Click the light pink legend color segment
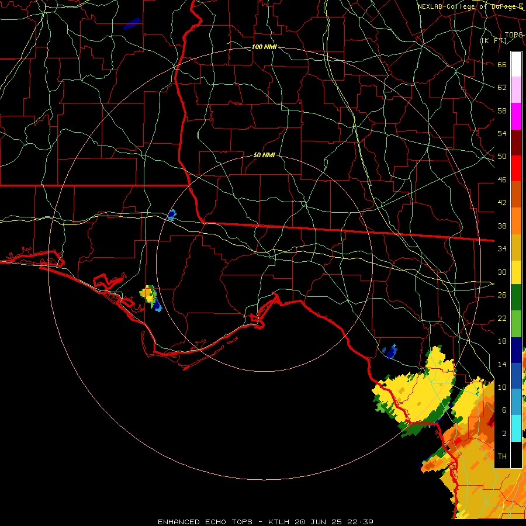The height and width of the screenshot is (526, 526). (516, 90)
